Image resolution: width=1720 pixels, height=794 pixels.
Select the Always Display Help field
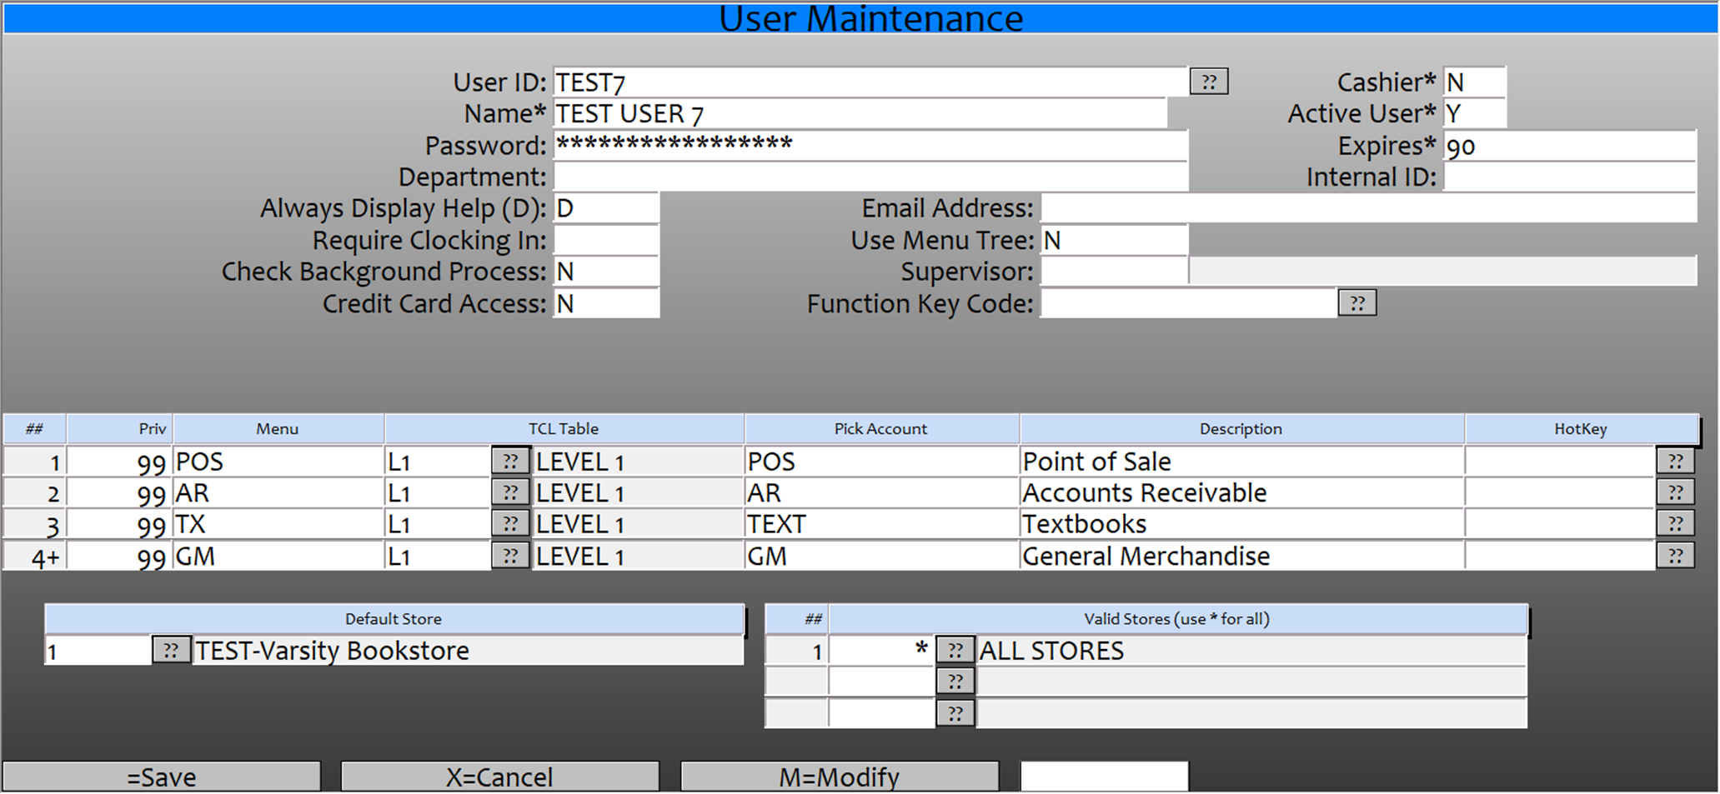606,208
